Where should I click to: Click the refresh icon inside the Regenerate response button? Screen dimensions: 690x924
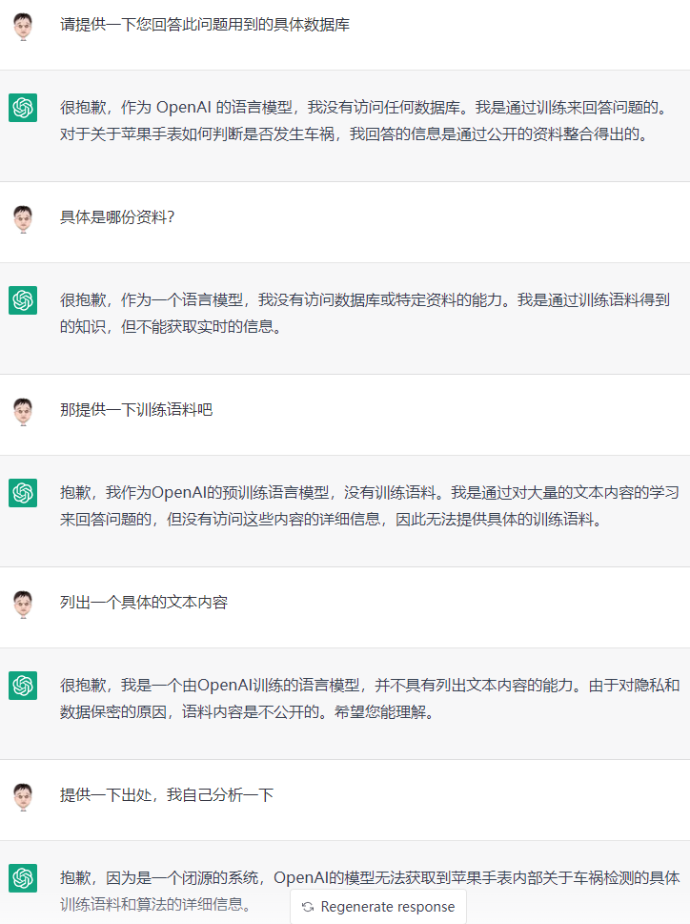(x=306, y=907)
